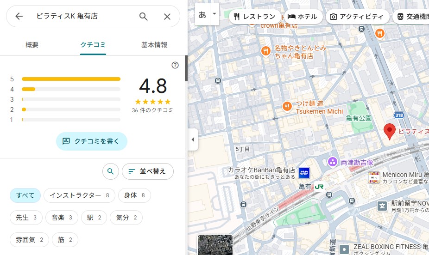
Task: Collapse the side panel with arrow
Action: (193, 140)
